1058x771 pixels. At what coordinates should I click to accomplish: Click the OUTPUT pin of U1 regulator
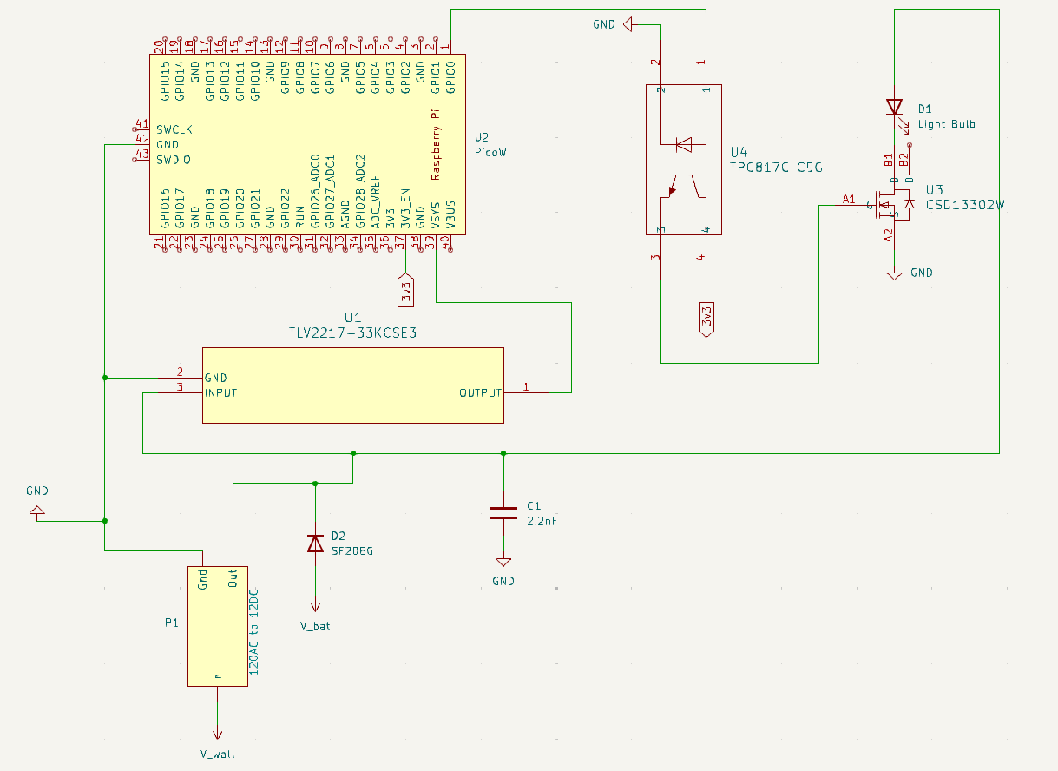tap(481, 393)
